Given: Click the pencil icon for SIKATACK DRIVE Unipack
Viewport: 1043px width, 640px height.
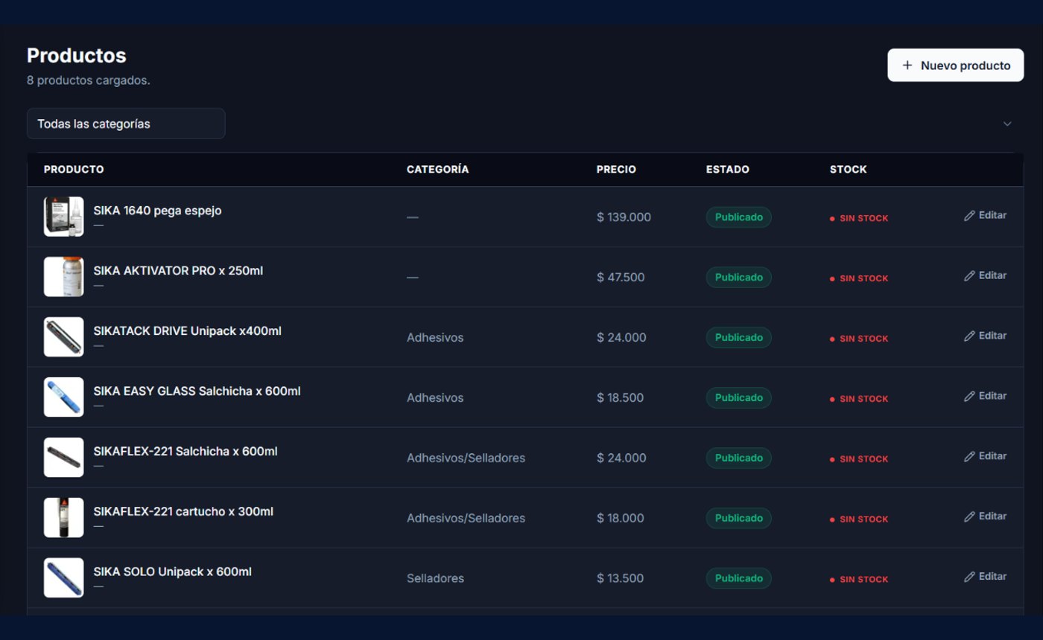Looking at the screenshot, I should [x=969, y=336].
